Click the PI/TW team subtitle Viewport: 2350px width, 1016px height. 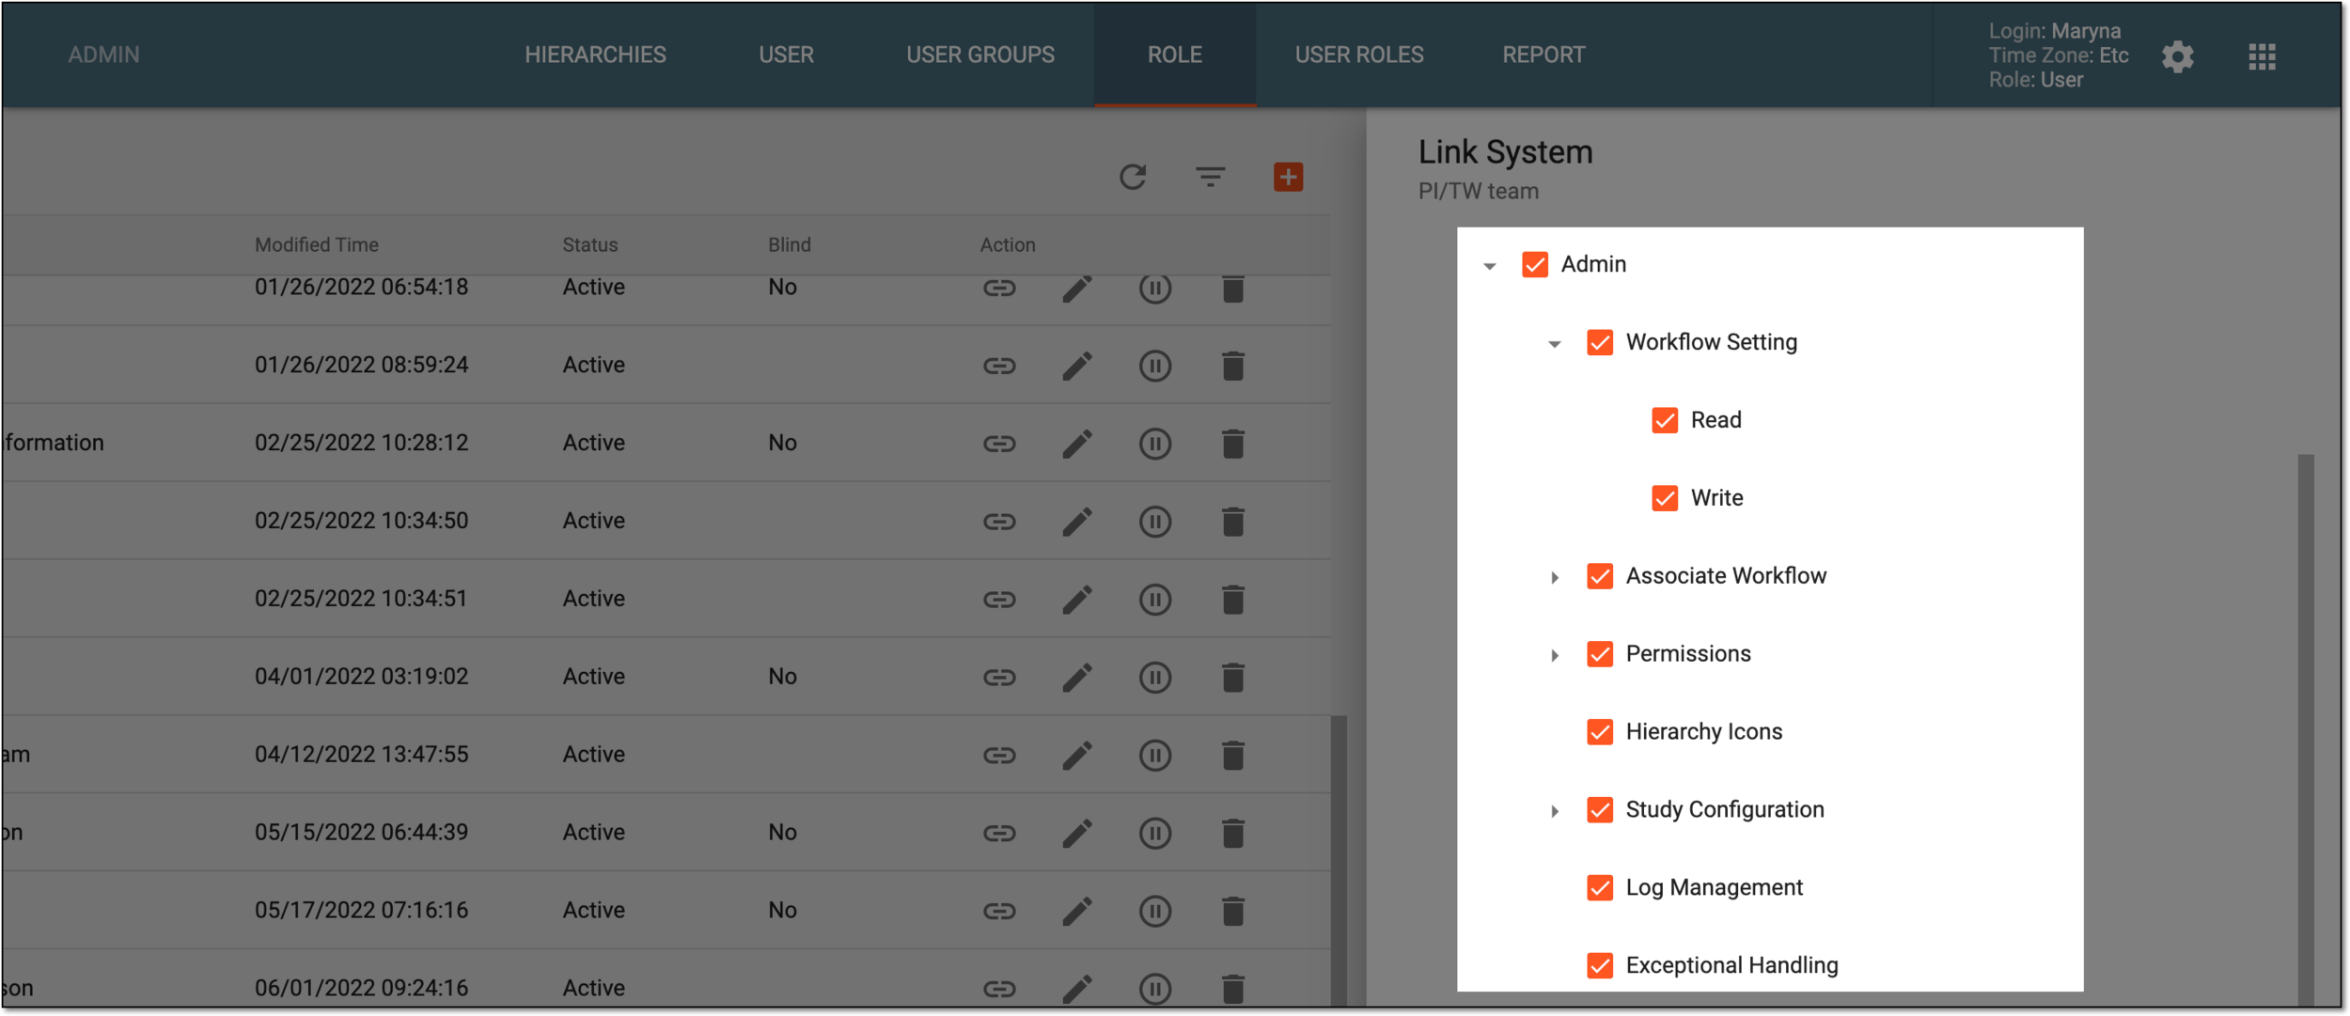coord(1478,192)
